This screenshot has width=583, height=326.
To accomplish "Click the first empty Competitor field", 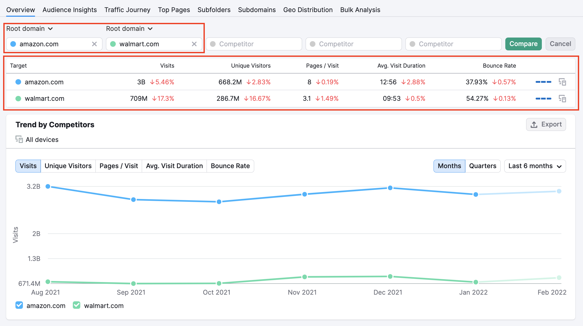I will (254, 44).
